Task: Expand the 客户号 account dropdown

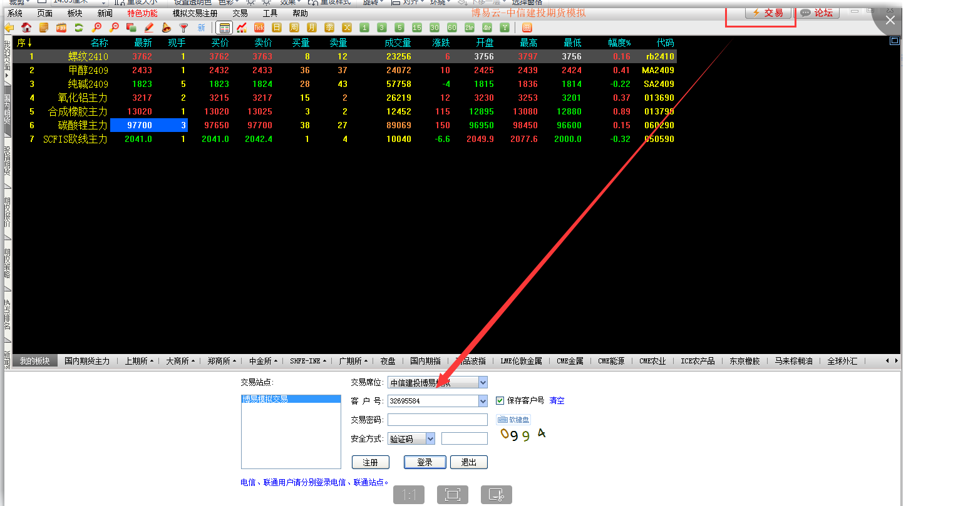Action: tap(482, 401)
